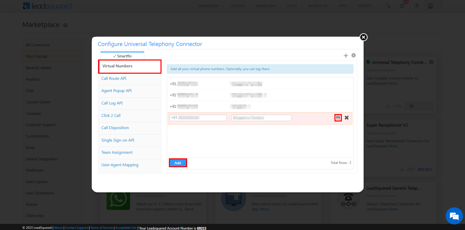
Task: Open the search magnifier in the header
Action: [x=388, y=6]
